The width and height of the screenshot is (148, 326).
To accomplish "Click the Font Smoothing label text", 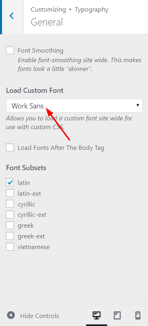I will (x=40, y=51).
